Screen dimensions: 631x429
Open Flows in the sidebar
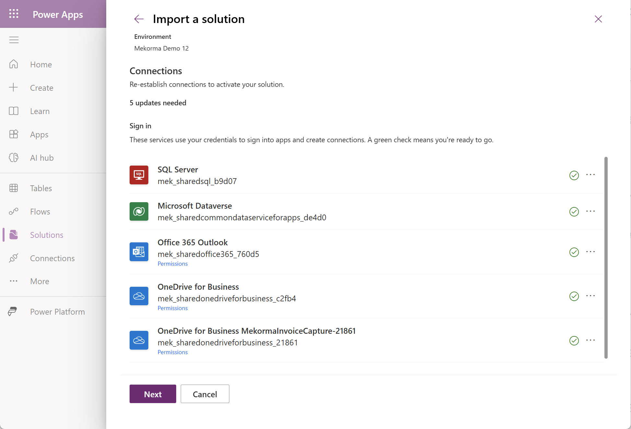point(40,212)
